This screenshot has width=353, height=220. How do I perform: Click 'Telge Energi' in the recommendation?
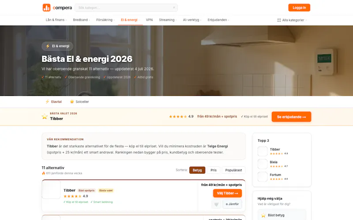coord(218,146)
